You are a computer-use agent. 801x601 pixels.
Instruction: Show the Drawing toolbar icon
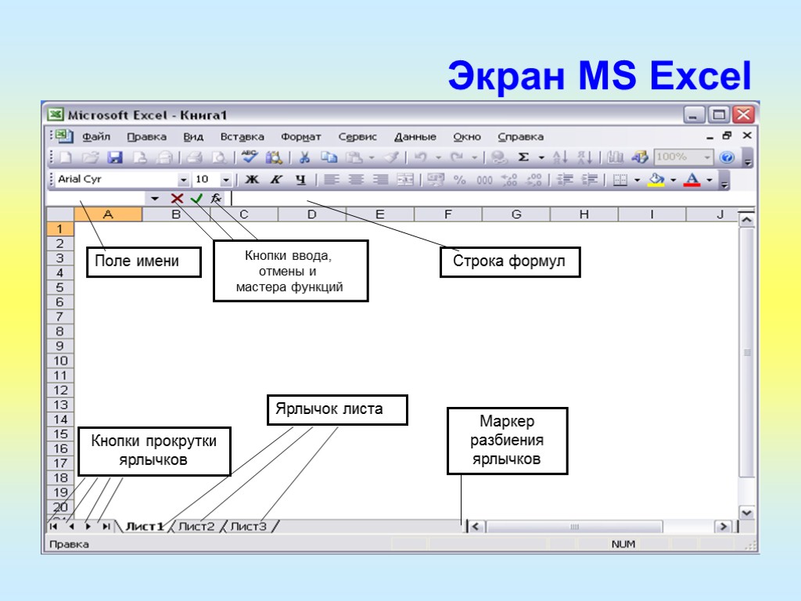click(x=640, y=157)
